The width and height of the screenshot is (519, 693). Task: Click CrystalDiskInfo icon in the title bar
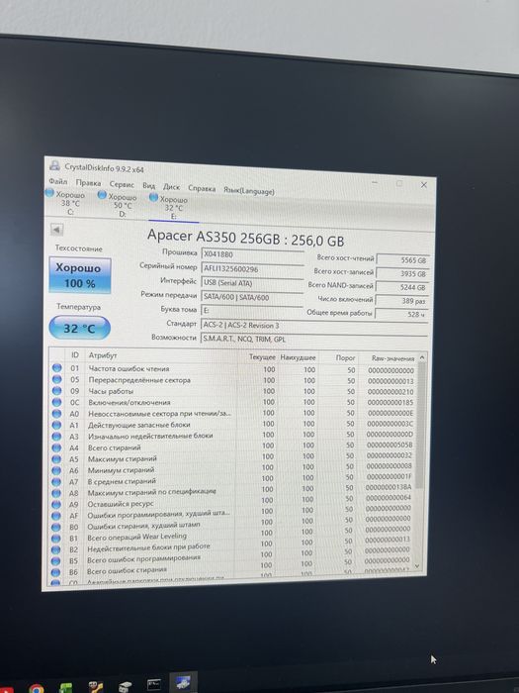(x=54, y=165)
